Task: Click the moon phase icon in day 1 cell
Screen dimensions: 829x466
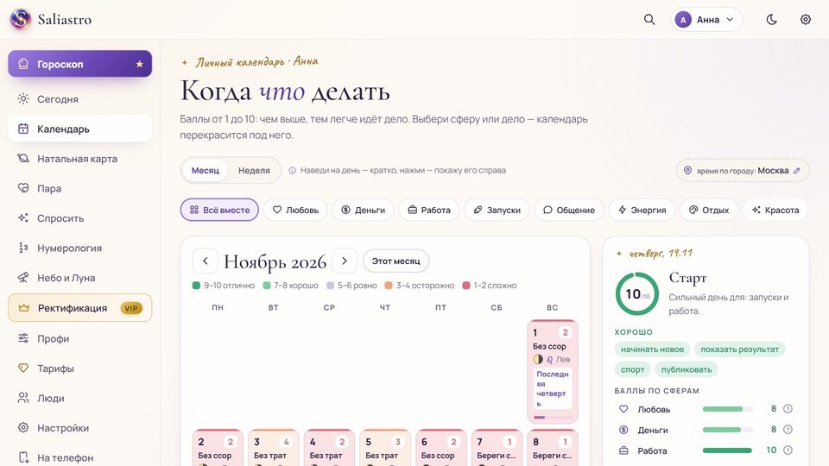Action: 538,359
